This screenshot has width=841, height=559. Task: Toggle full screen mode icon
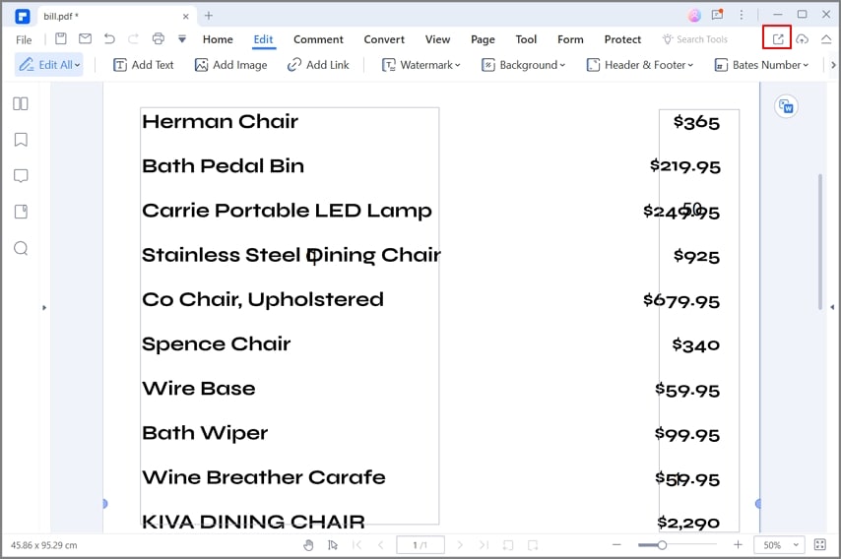coord(820,544)
